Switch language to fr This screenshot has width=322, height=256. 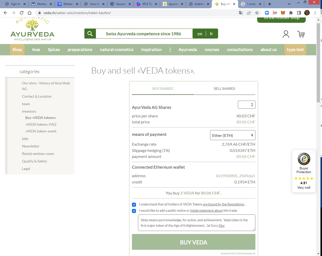(x=211, y=34)
